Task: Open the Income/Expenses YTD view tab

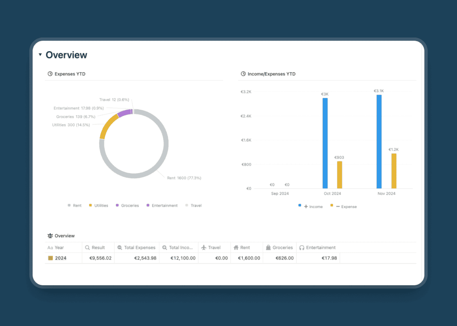Action: click(x=271, y=74)
